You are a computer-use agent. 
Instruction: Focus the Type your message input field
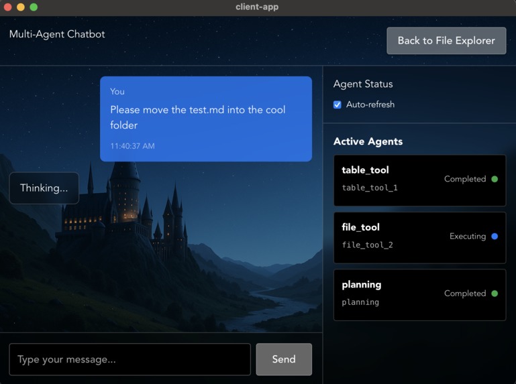coord(130,359)
